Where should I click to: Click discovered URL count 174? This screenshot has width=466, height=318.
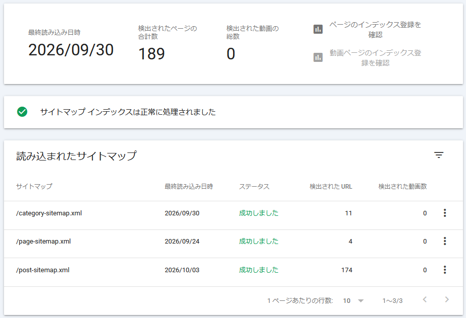[347, 270]
